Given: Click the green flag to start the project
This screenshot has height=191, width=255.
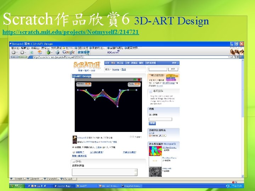Looking at the screenshot, I should (x=135, y=80).
